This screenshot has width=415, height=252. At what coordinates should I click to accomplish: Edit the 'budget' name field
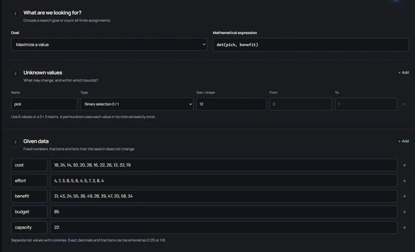[x=29, y=212]
